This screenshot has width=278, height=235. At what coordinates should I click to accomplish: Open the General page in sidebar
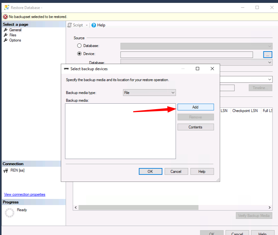[x=15, y=30]
